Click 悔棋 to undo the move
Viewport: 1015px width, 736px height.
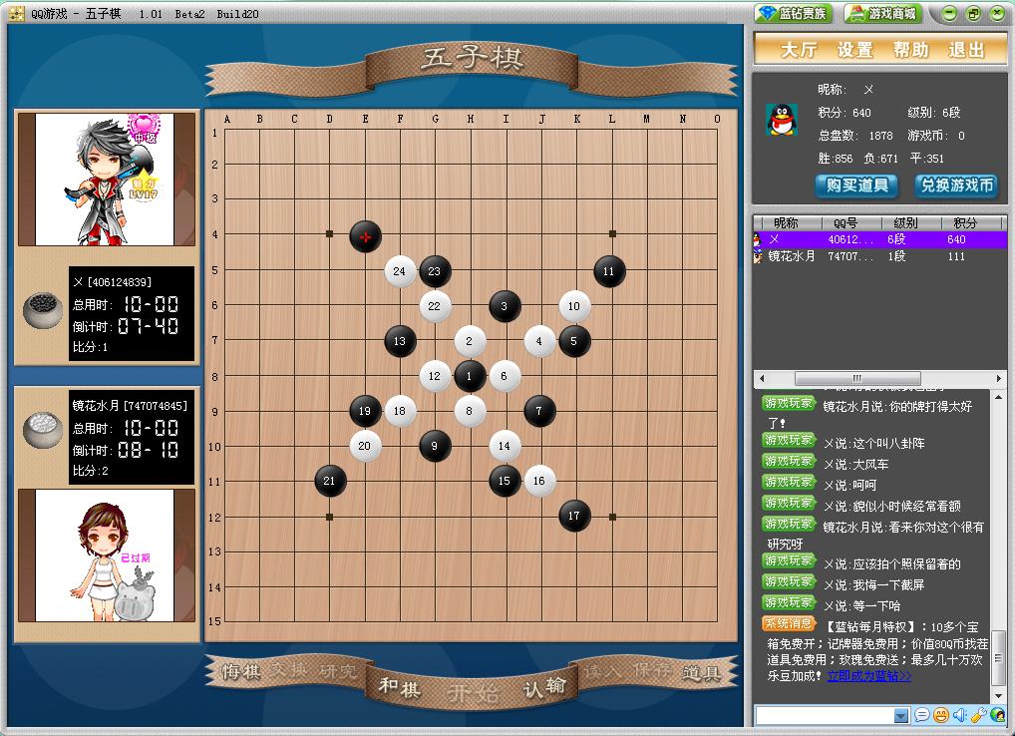pos(241,671)
